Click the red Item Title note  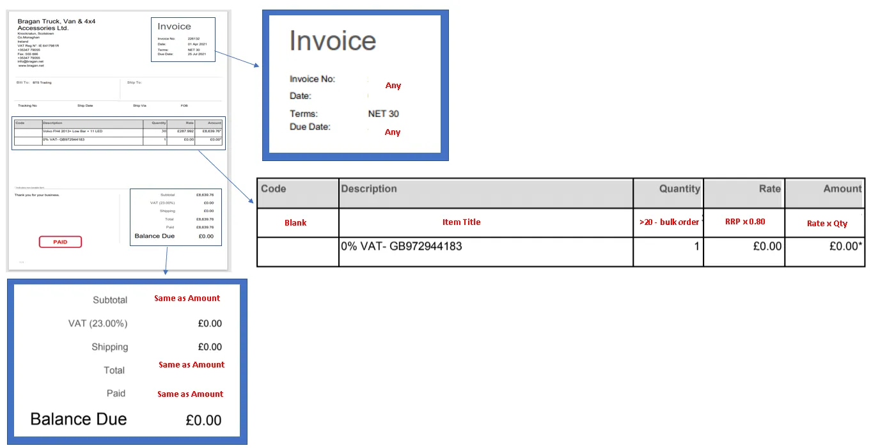click(x=461, y=222)
